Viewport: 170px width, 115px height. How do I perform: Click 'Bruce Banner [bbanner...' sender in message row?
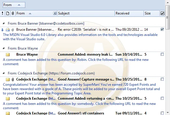click(35, 30)
